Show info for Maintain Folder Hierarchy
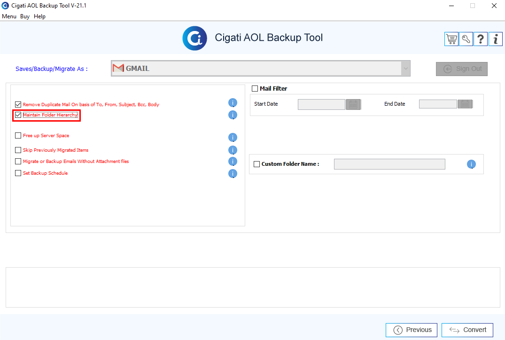Image resolution: width=505 pixels, height=340 pixels. (233, 115)
